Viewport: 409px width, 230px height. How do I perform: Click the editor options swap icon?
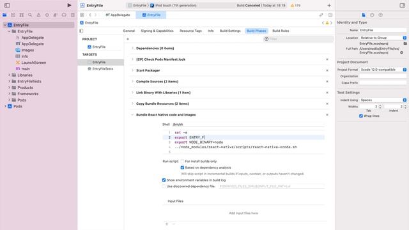pyautogui.click(x=321, y=15)
